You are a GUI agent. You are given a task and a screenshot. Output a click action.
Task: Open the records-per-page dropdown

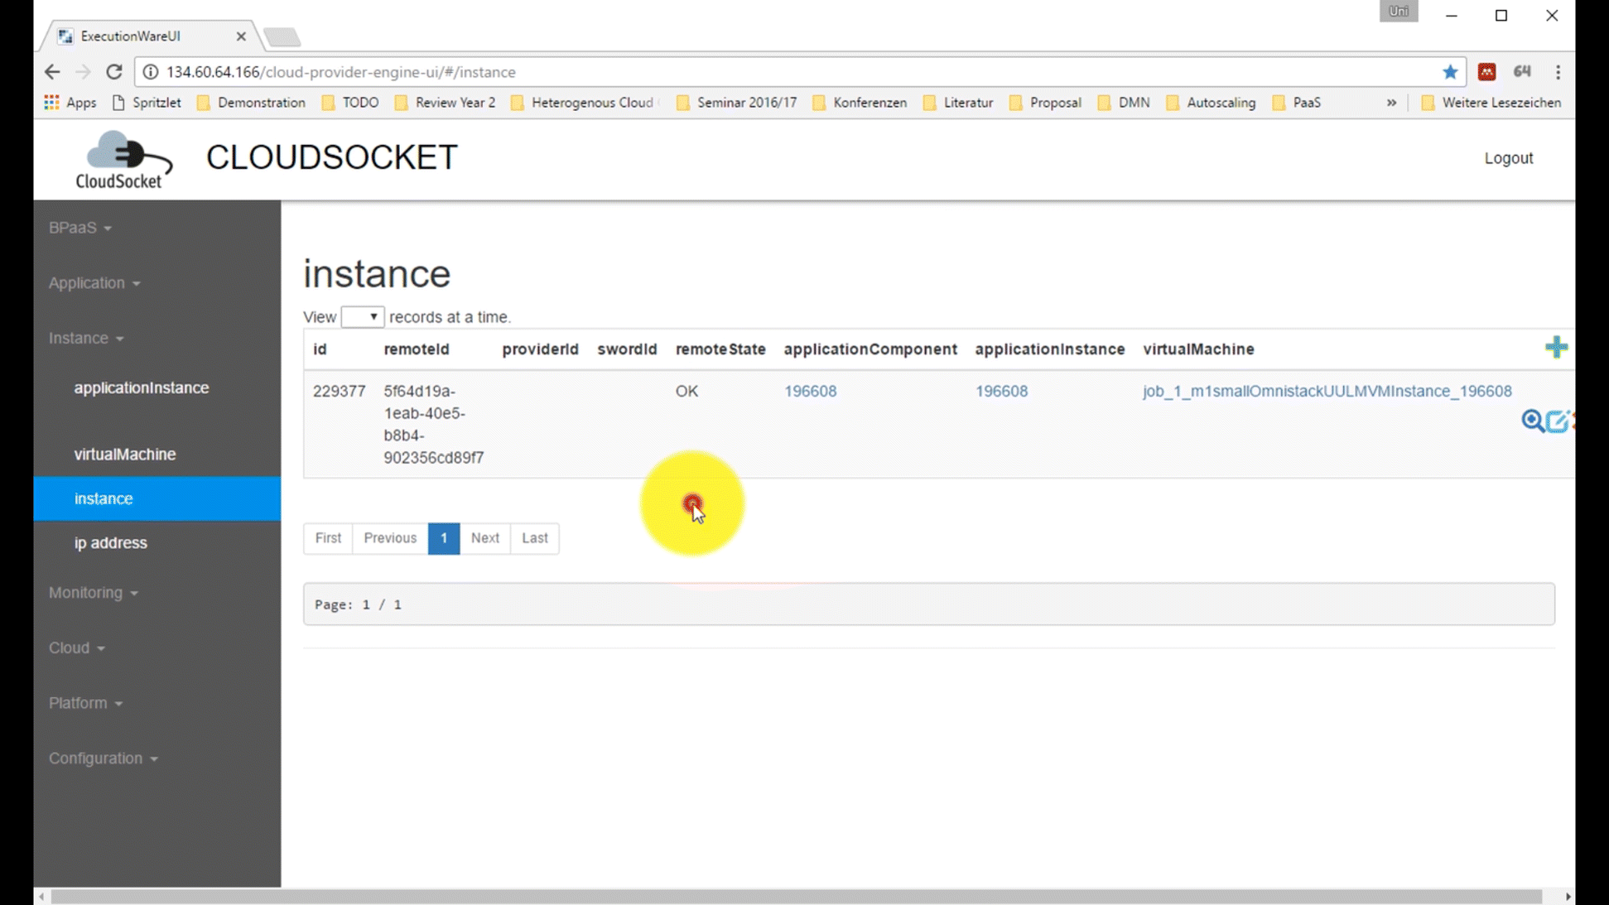362,317
